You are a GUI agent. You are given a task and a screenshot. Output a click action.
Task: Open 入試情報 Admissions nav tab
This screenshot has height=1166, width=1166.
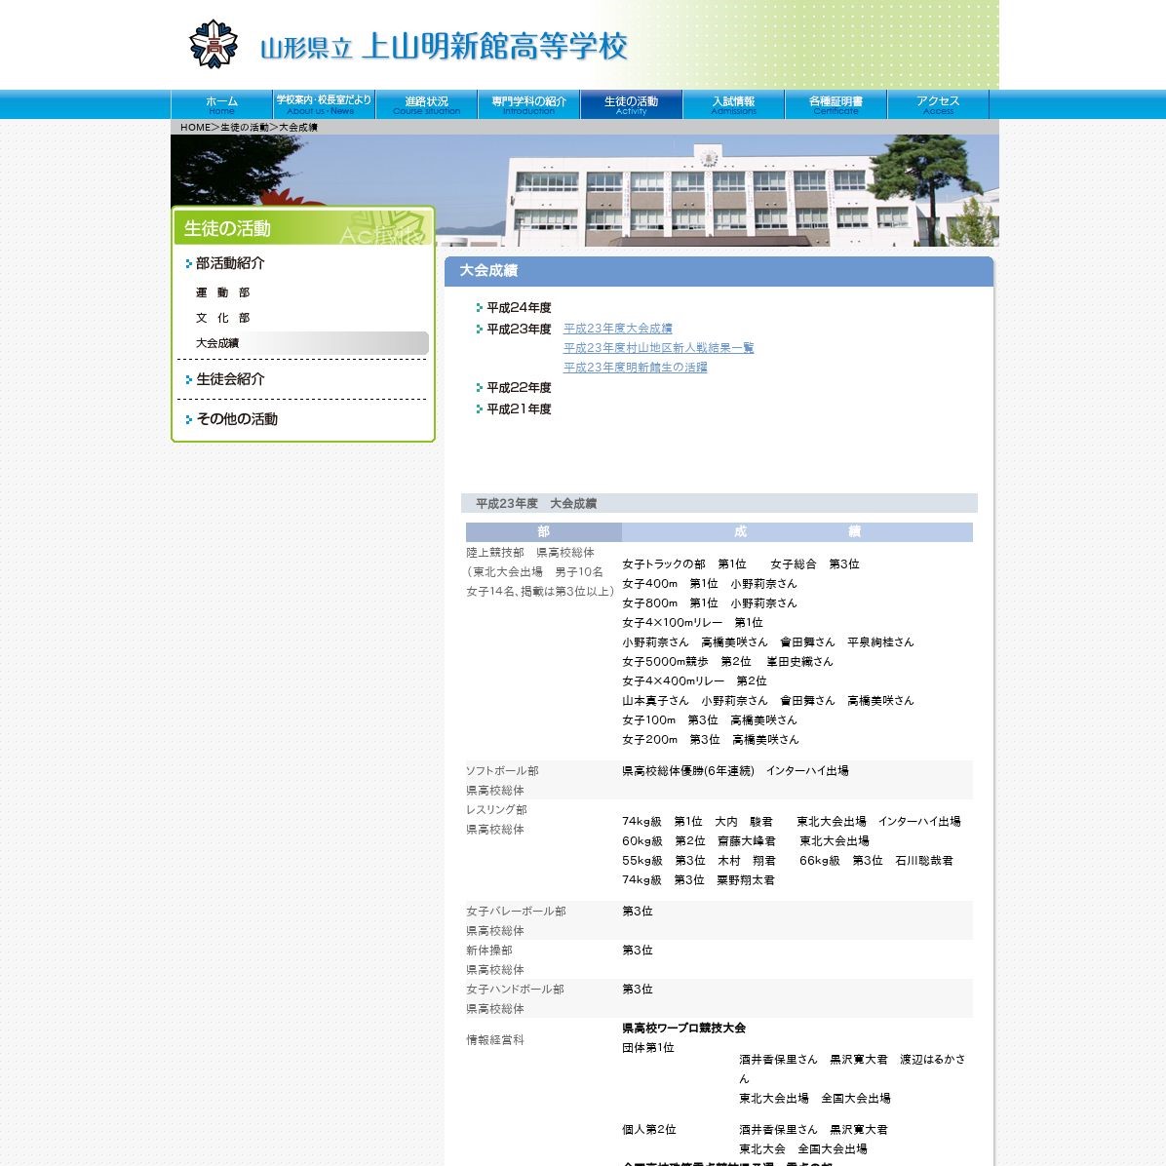(x=733, y=105)
